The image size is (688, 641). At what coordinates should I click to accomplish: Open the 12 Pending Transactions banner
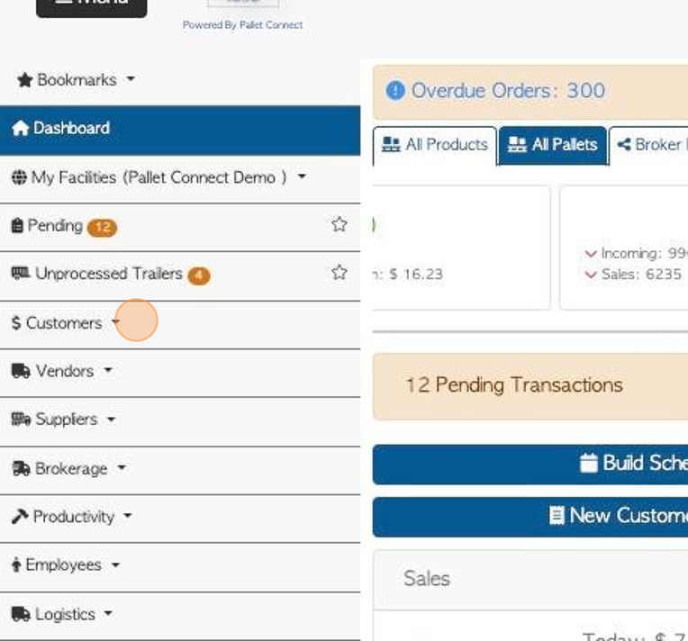pyautogui.click(x=514, y=385)
